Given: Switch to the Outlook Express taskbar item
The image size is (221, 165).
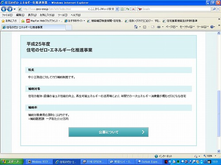Looking at the screenshot, I should 148,162.
